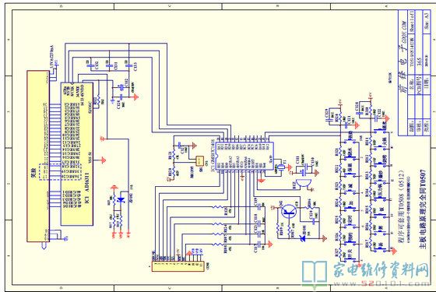This screenshot has height=292, width=436.
Task: Select capacitor C132 at the top
Action: point(90,66)
